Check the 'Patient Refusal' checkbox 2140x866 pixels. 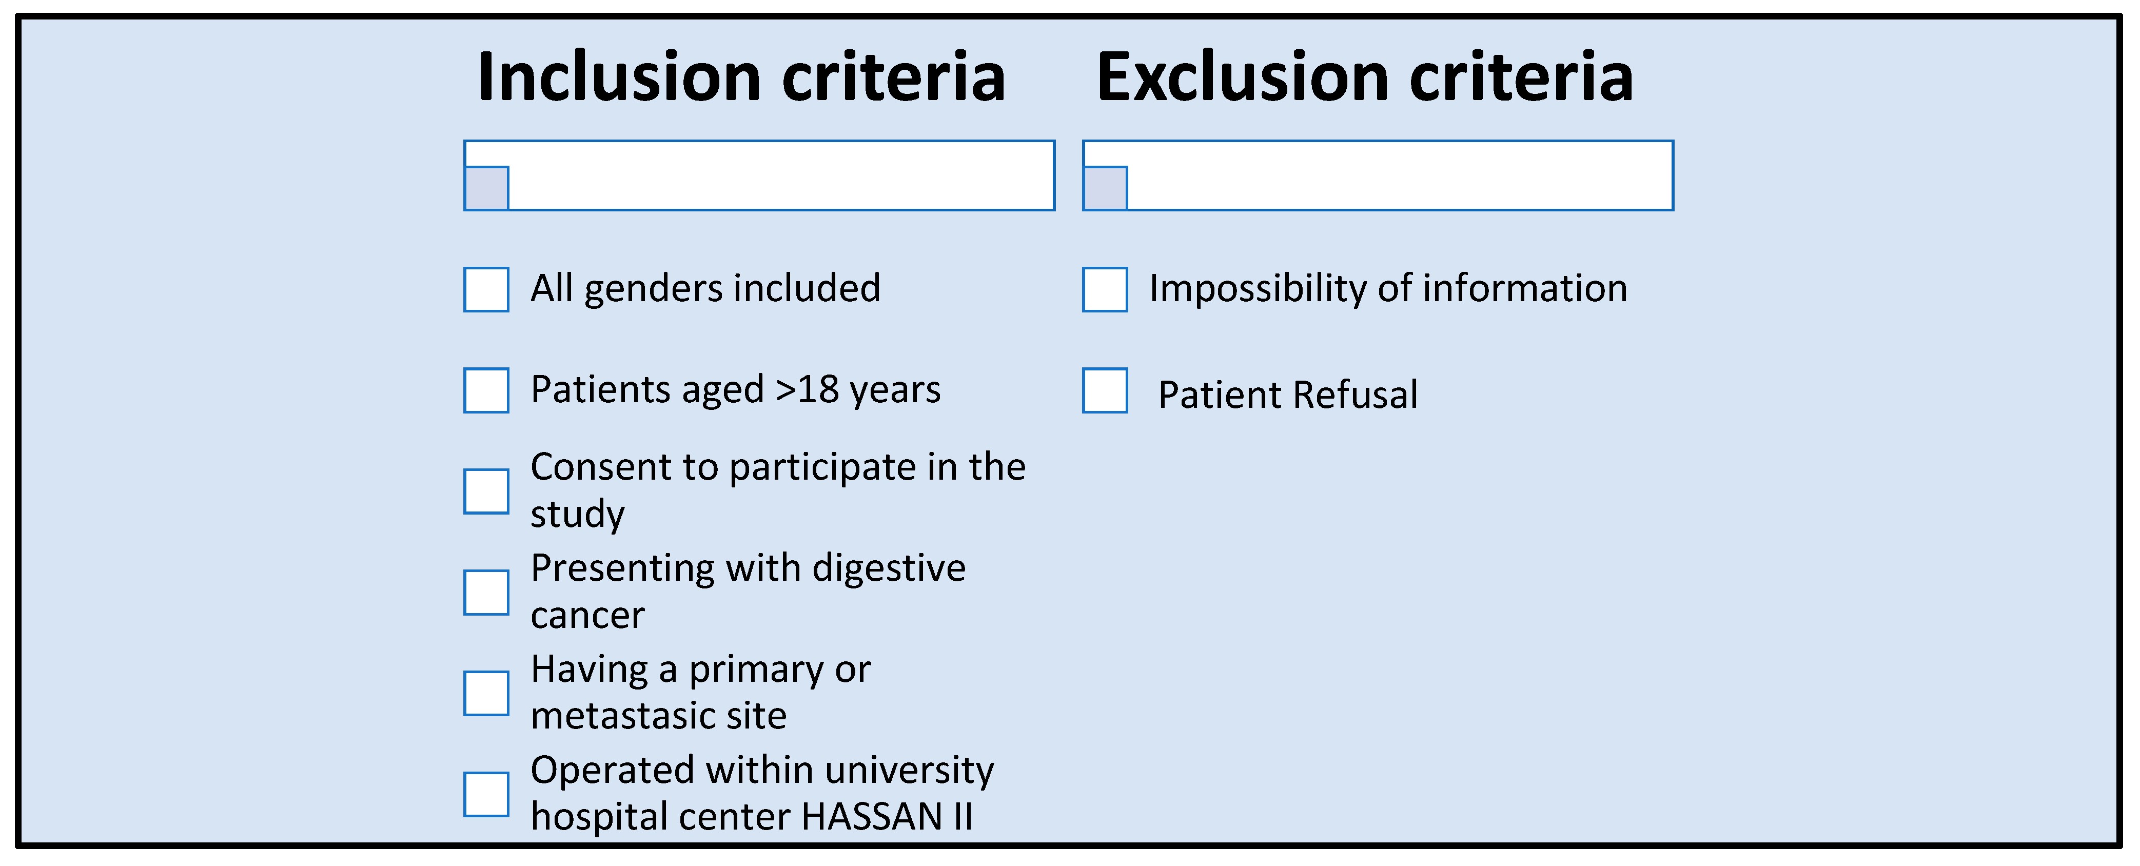[x=1105, y=390]
